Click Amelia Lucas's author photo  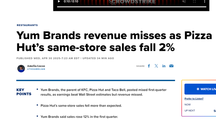21,69
